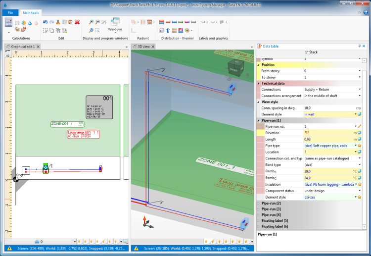The width and height of the screenshot is (371, 256).
Task: Open the File menu tab
Action: (10, 12)
